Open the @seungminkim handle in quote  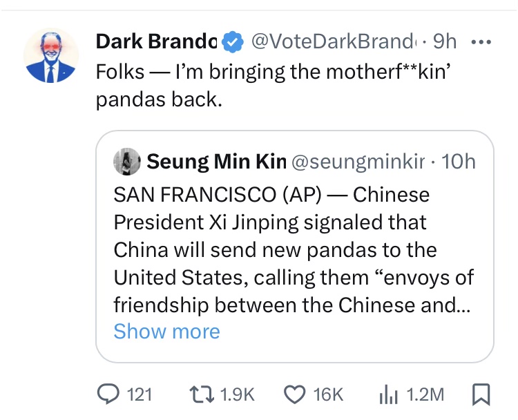[x=358, y=162]
